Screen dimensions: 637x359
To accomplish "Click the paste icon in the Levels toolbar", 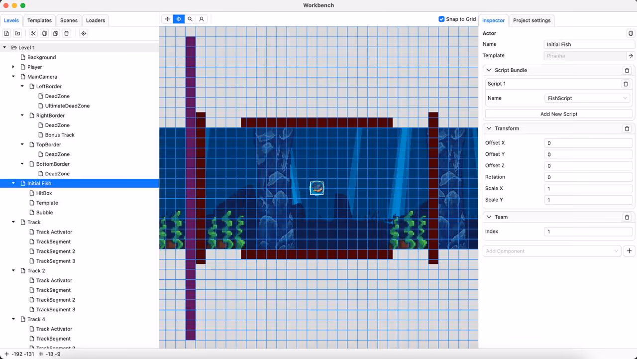I will 55,33.
